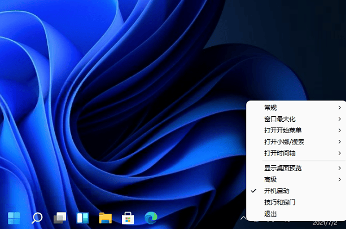The image size is (346, 229).
Task: Open the Widgets panel icon
Action: point(82,218)
